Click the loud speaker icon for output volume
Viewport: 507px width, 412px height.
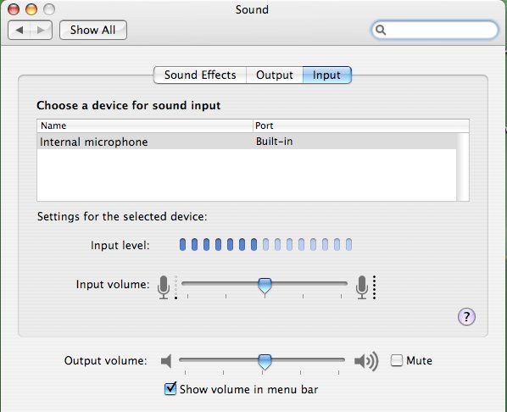point(366,361)
